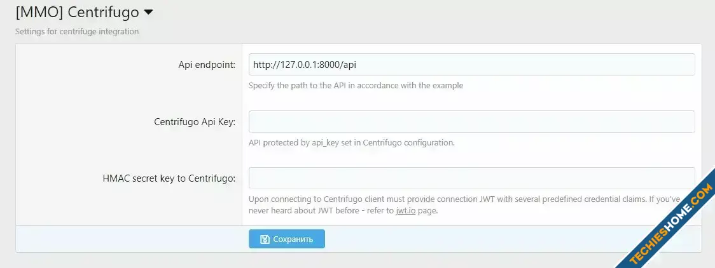Select the 'Centrifugo Api Key:' label
The image size is (715, 268).
tap(195, 122)
